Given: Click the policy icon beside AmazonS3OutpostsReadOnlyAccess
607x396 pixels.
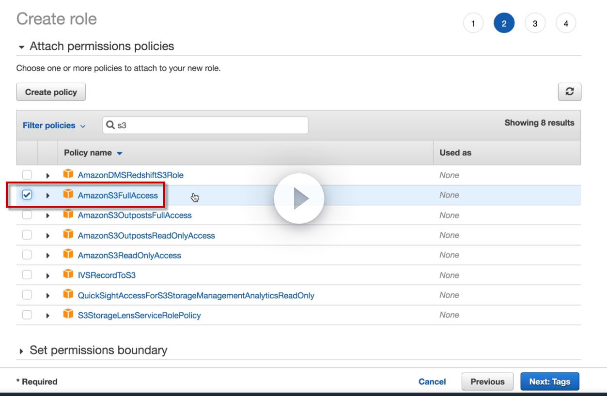Looking at the screenshot, I should 68,235.
